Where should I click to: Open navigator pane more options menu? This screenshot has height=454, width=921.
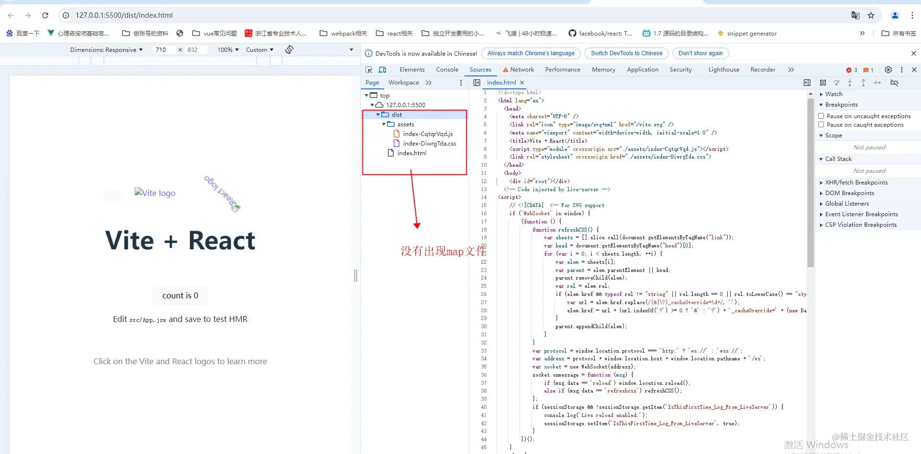click(461, 83)
